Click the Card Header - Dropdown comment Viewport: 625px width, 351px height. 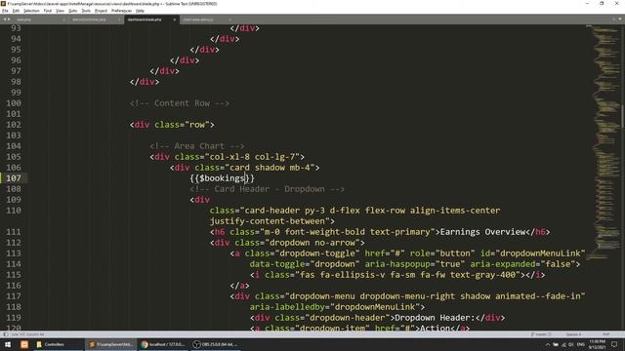point(267,189)
